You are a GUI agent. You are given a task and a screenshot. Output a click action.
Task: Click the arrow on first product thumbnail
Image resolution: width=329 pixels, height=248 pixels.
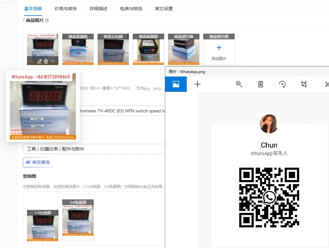[52, 61]
